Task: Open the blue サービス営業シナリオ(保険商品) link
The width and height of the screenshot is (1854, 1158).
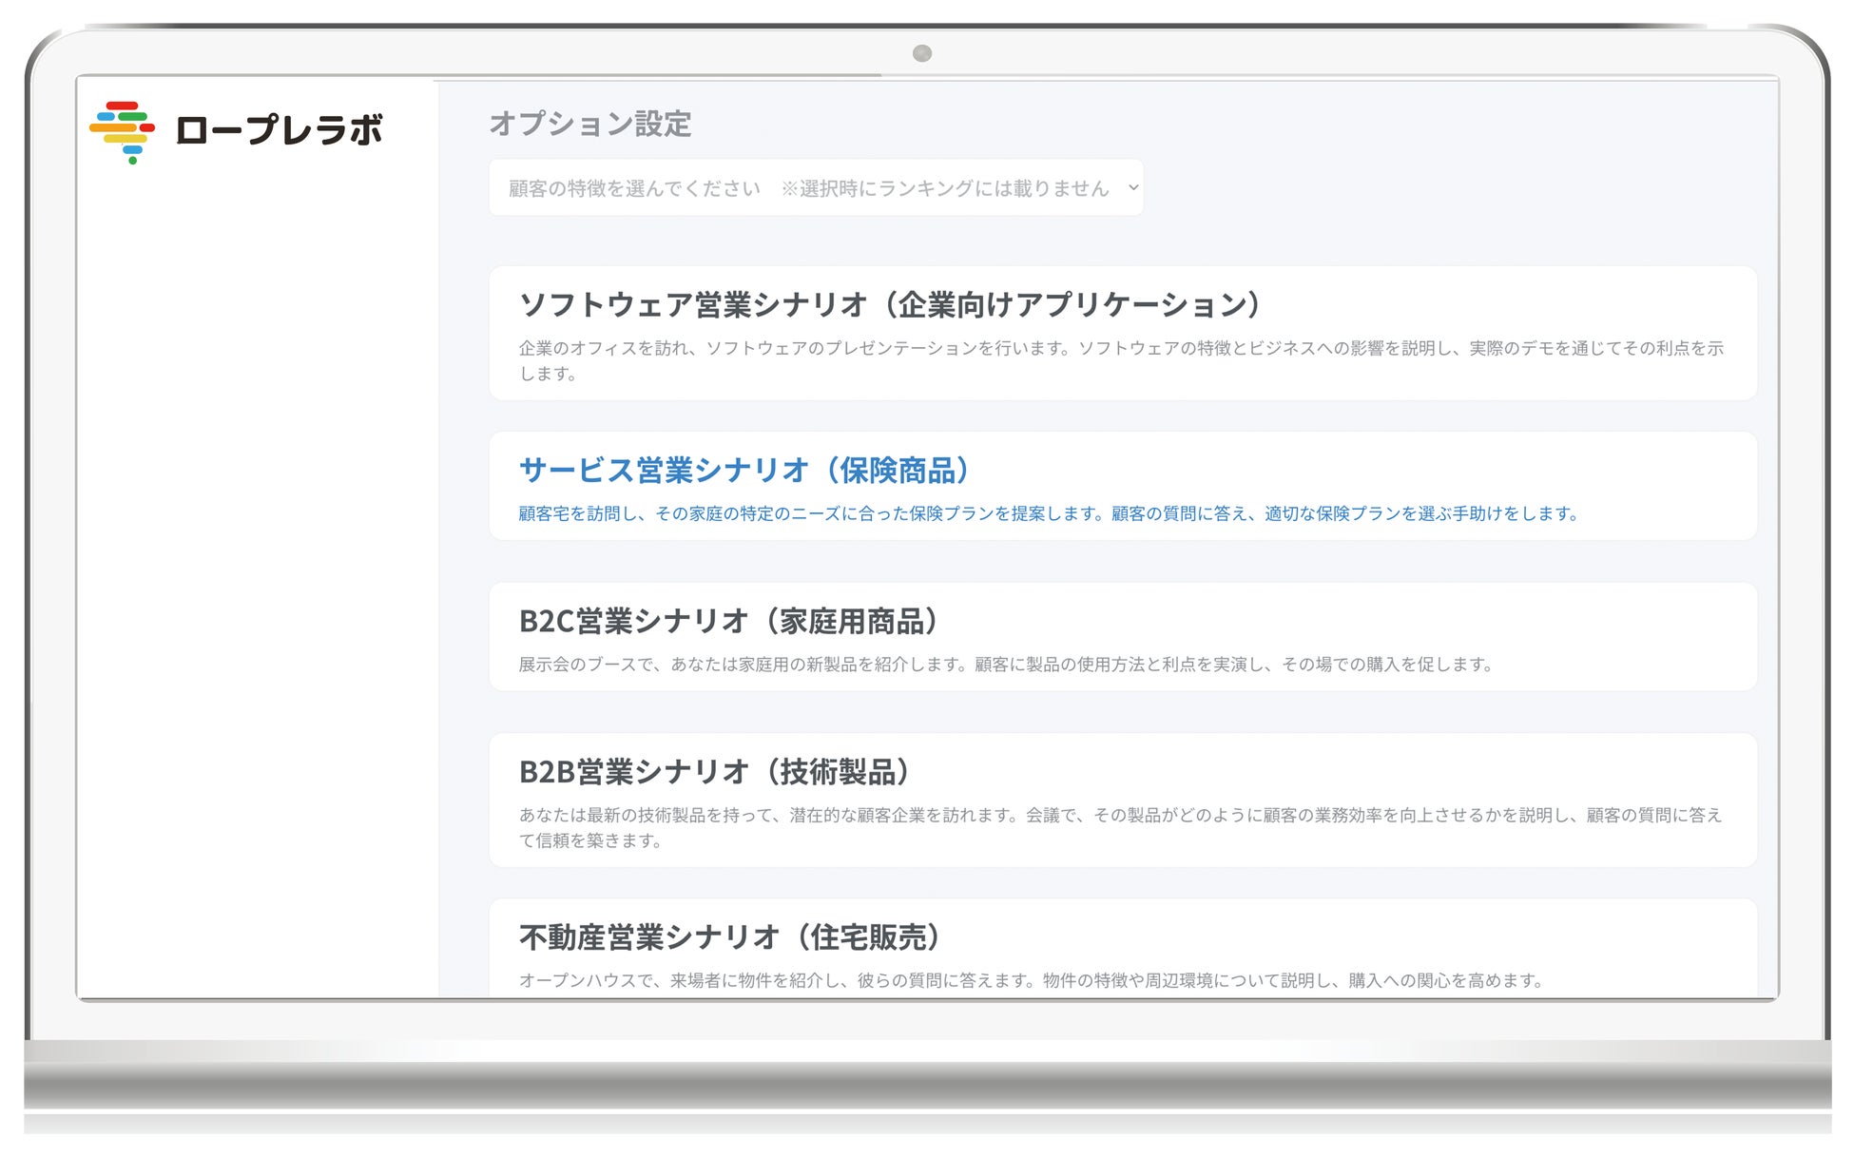Action: (744, 470)
